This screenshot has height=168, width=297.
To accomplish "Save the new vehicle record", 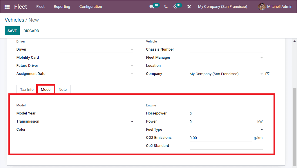I will click(12, 31).
